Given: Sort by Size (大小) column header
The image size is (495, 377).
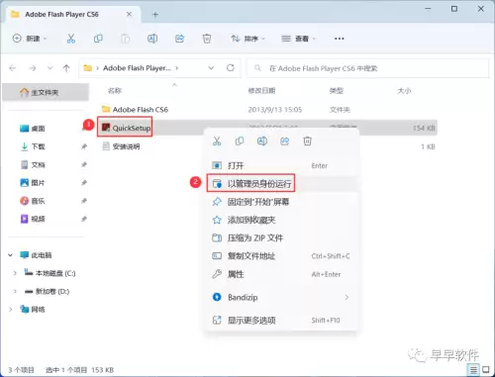Looking at the screenshot, I should point(404,91).
